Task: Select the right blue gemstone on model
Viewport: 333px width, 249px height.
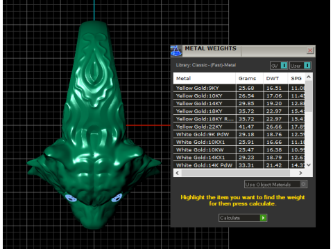Action: [x=117, y=198]
